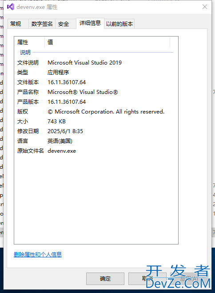
Task: Click the 文件版本 value 16.11.36107.64
Action: point(67,82)
